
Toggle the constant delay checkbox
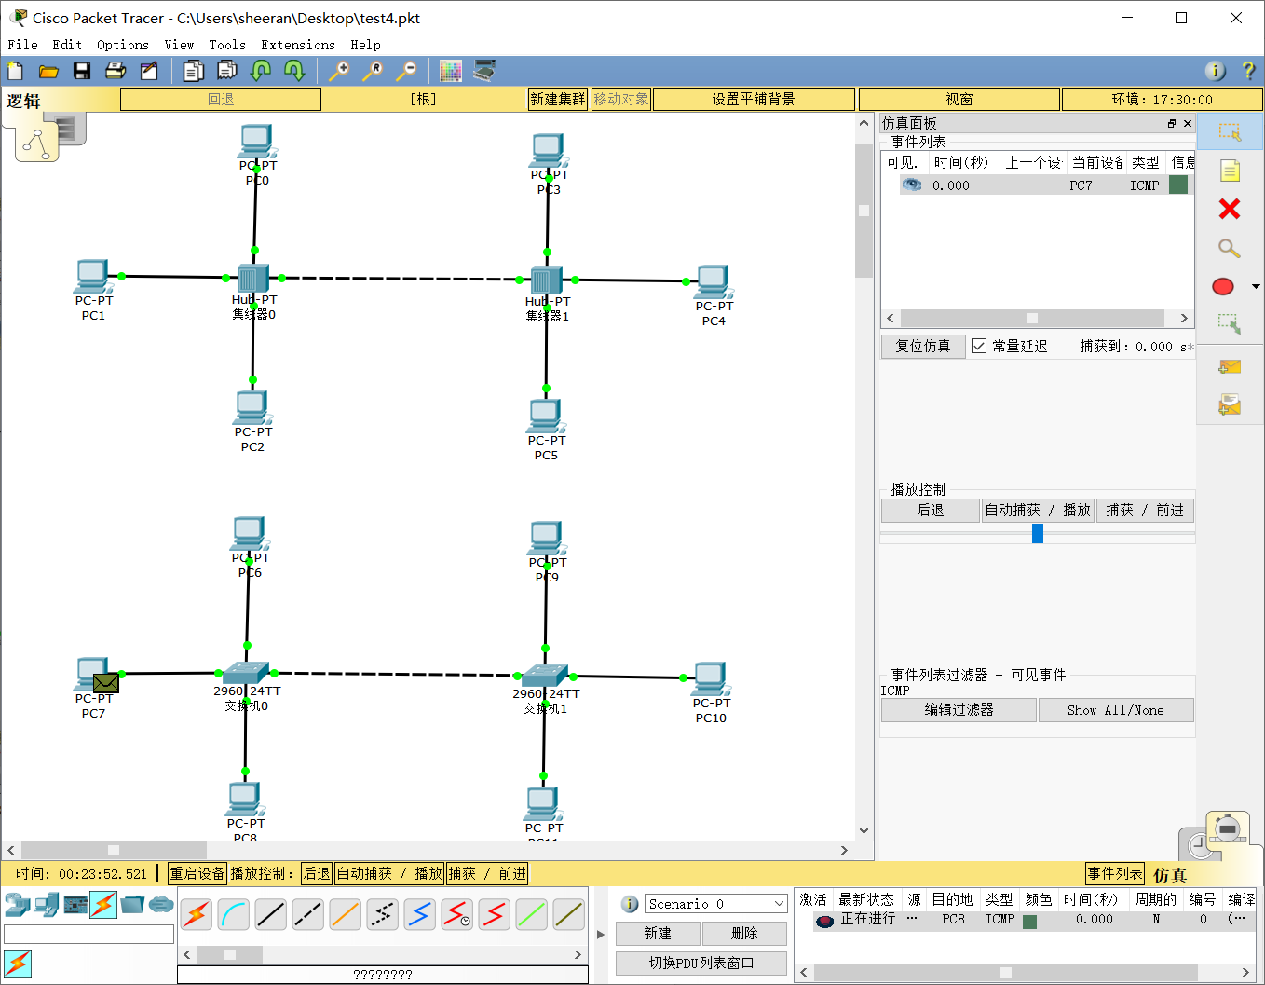click(979, 346)
